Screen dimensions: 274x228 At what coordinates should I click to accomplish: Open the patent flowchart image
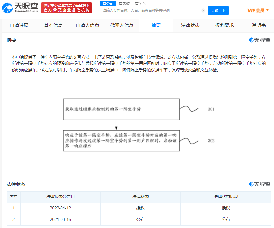(x=139, y=125)
